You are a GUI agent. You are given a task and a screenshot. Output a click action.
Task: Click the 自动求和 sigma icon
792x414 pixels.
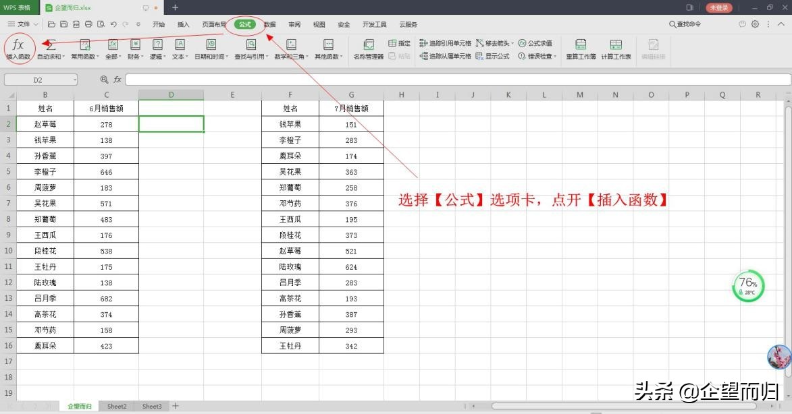pos(51,45)
